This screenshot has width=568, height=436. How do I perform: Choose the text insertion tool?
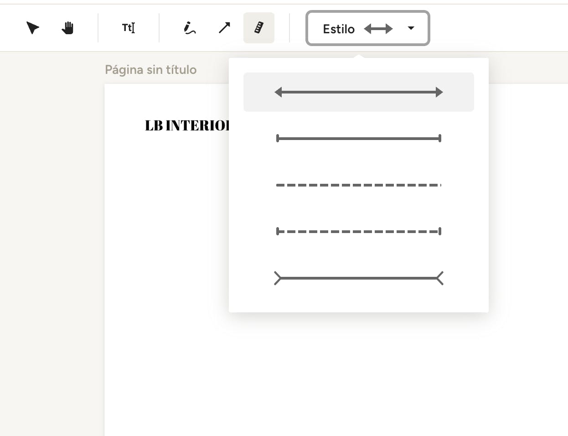[x=128, y=28]
